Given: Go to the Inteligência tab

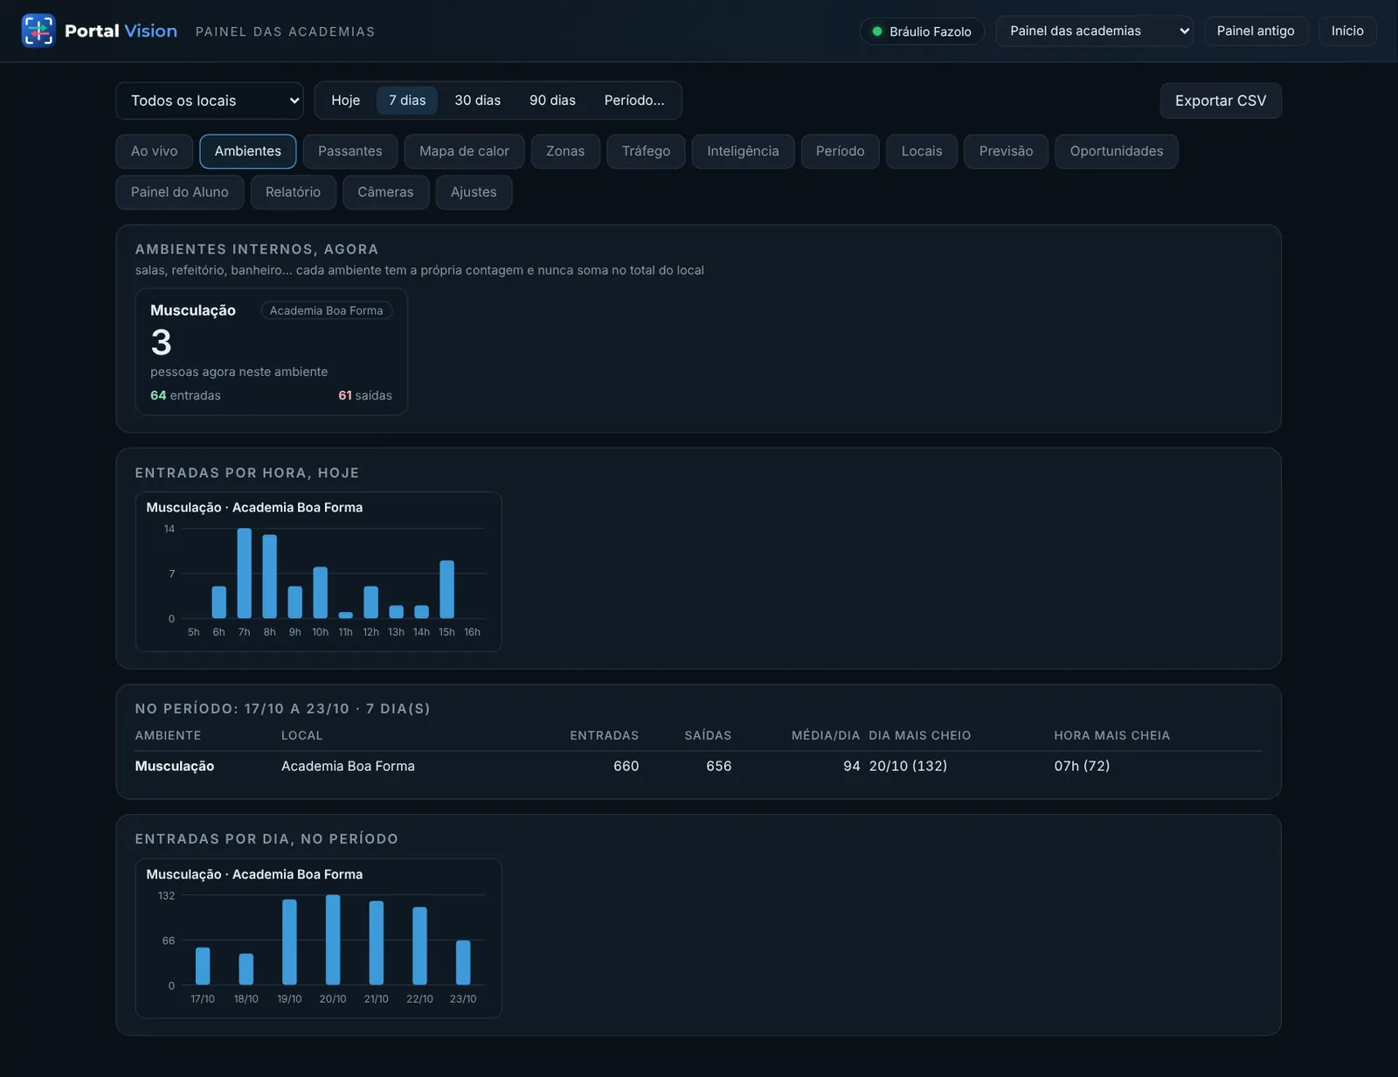Looking at the screenshot, I should (x=743, y=151).
